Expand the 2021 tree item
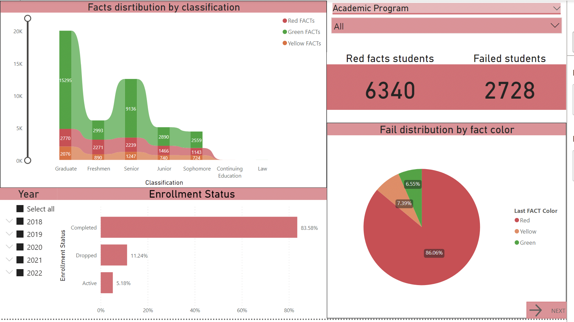 tap(9, 260)
